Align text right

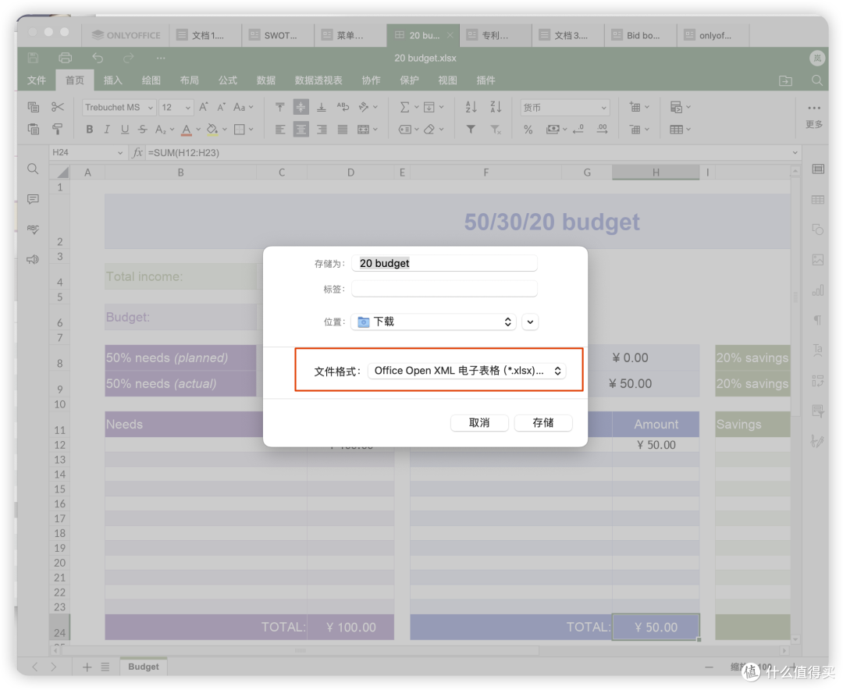(x=322, y=129)
